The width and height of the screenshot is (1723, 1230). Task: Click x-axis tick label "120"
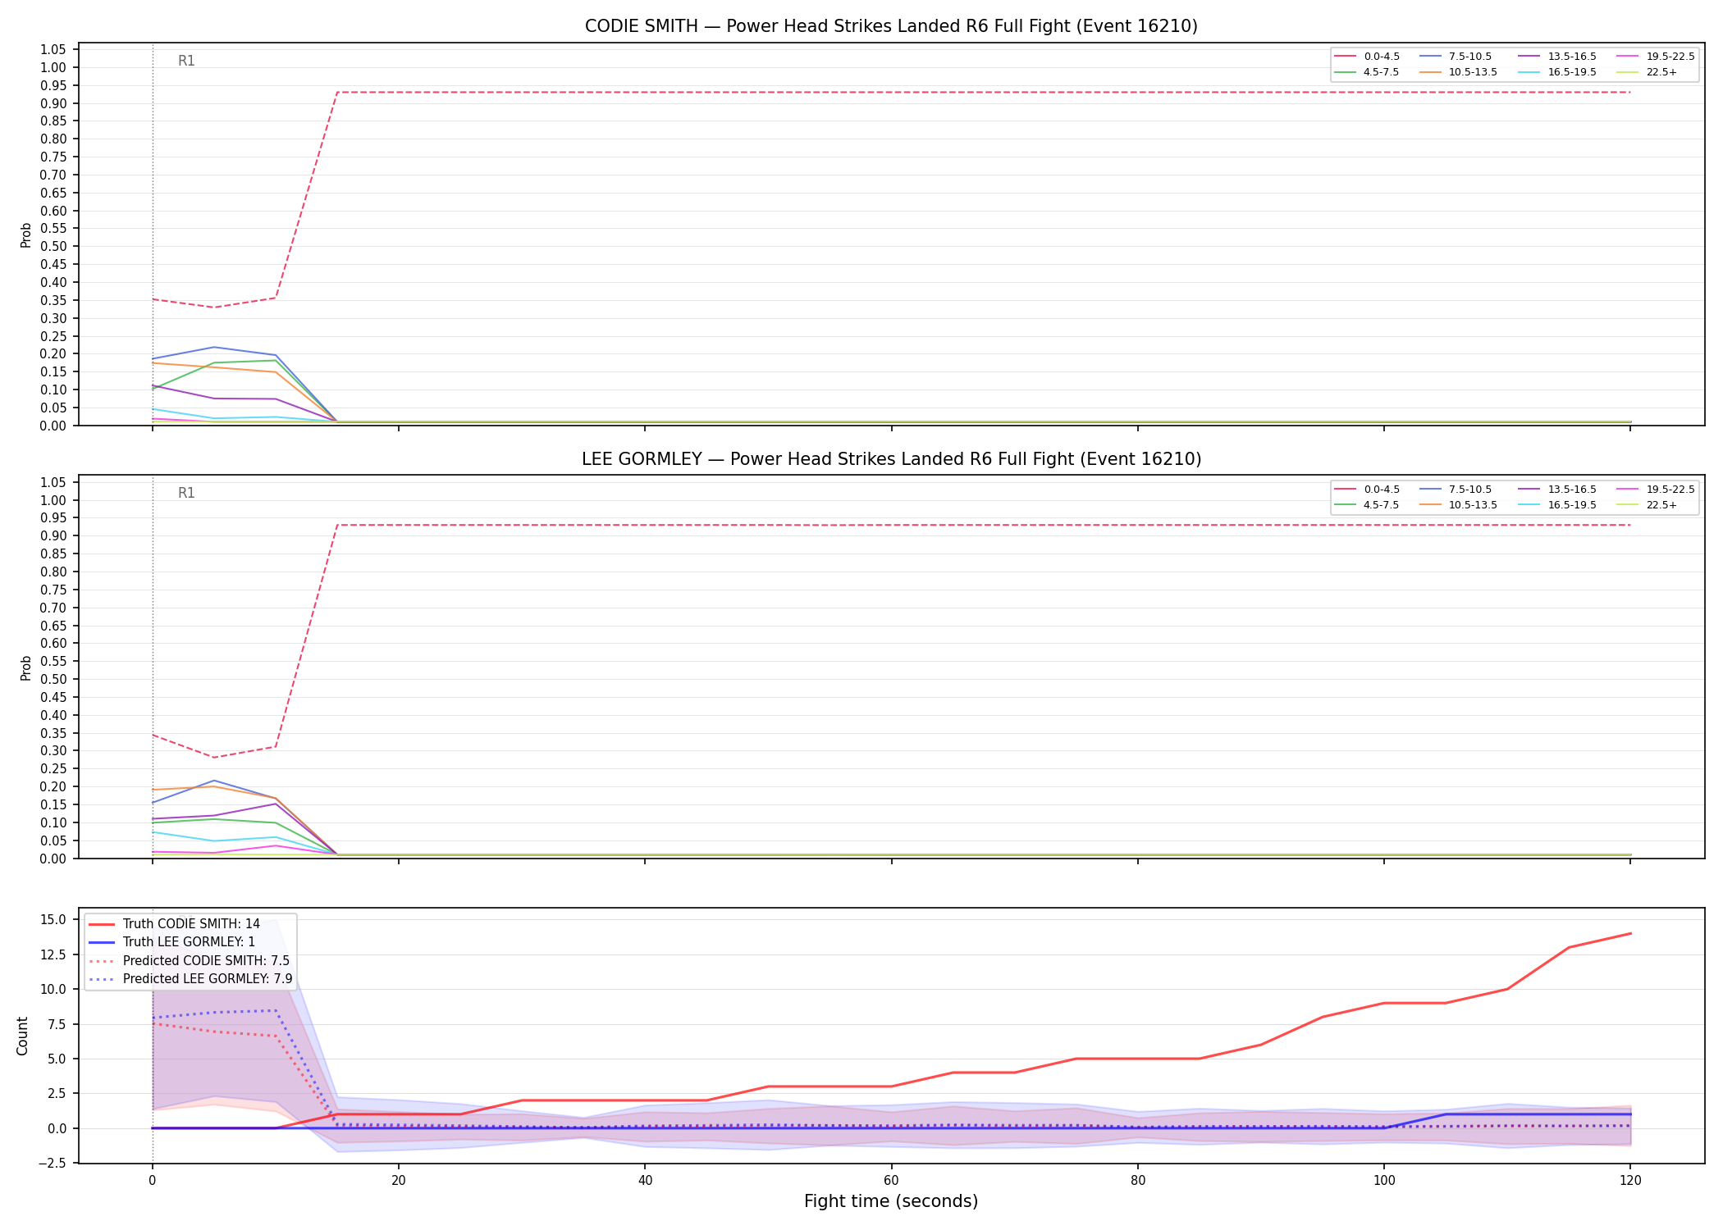(x=1630, y=1181)
